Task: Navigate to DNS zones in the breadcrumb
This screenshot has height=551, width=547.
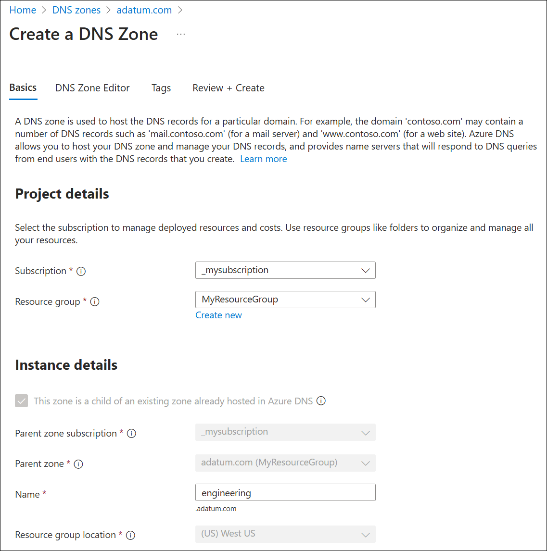Action: [76, 10]
